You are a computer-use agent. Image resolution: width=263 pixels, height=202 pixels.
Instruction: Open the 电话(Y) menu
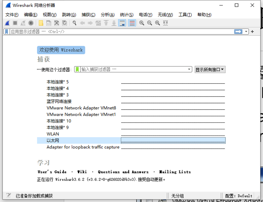point(146,15)
